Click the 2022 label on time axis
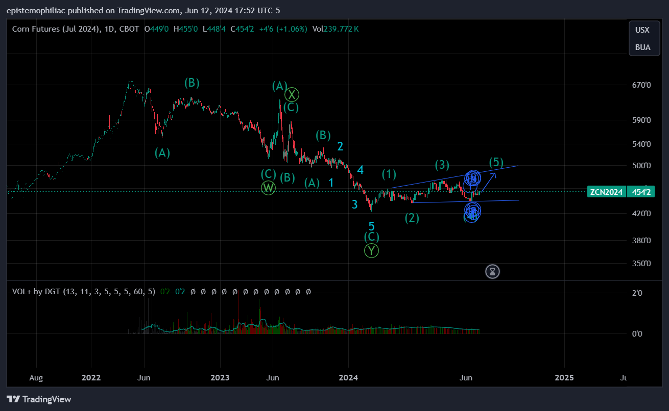669x411 pixels. 91,378
